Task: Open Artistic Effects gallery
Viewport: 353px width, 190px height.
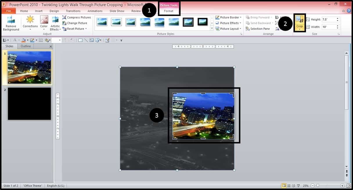Action: (55, 23)
